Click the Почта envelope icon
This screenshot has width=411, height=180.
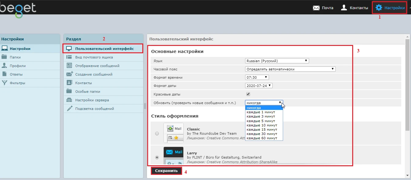(316, 8)
